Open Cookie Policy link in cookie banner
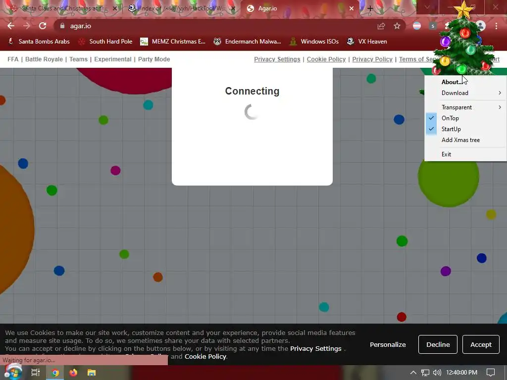This screenshot has width=507, height=380. point(205,356)
